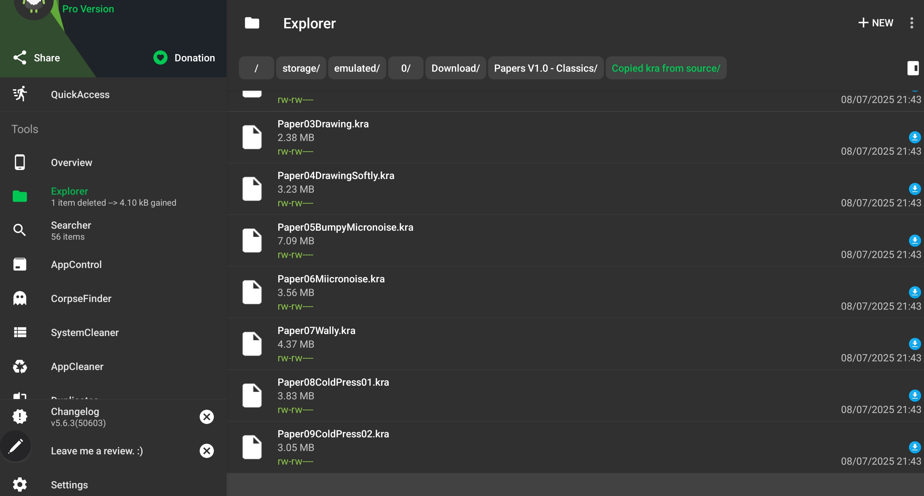Click the AppCleaner recycle icon
The width and height of the screenshot is (924, 496).
(20, 366)
